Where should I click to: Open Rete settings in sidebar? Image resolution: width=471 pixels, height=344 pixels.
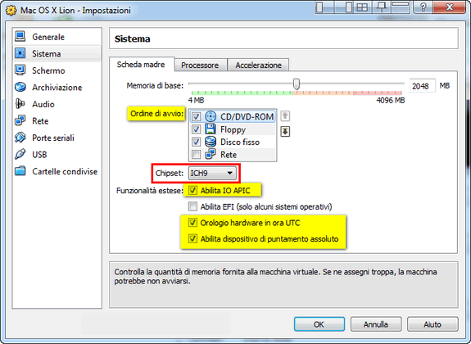(x=57, y=121)
